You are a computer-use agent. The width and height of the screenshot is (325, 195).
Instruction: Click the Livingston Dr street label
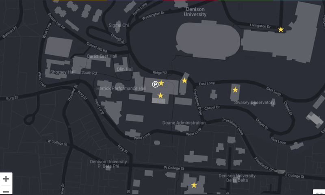pyautogui.click(x=260, y=26)
